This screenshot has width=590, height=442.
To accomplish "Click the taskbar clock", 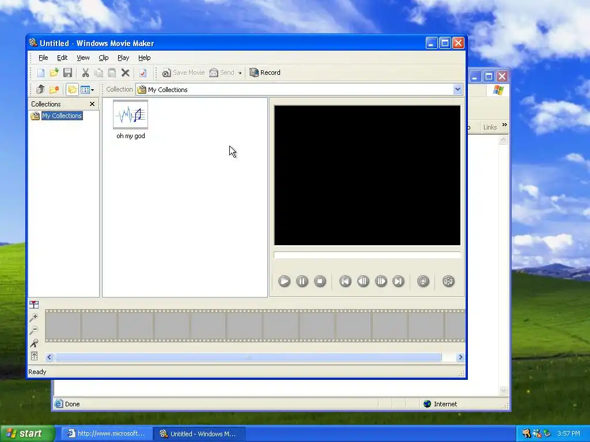I will point(568,434).
